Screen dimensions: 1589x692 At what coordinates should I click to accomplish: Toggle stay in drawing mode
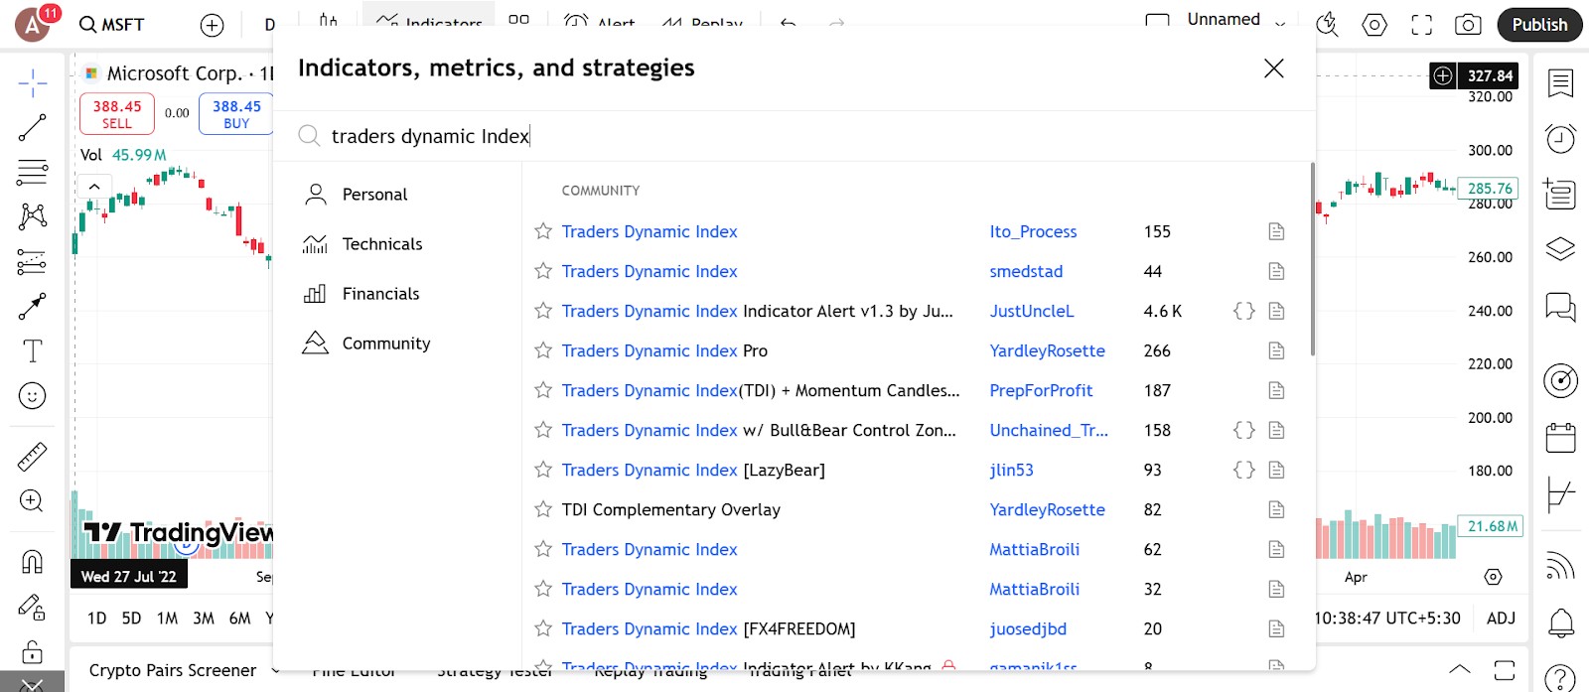click(x=32, y=607)
